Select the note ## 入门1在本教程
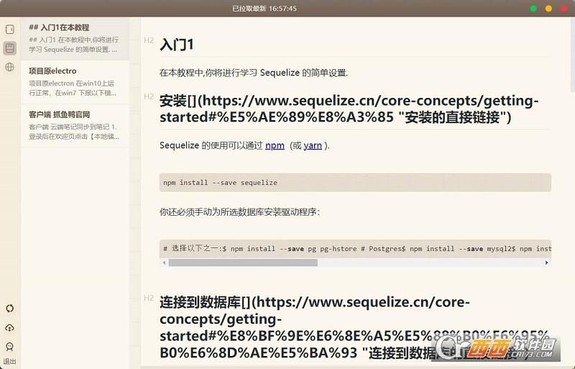 75,39
